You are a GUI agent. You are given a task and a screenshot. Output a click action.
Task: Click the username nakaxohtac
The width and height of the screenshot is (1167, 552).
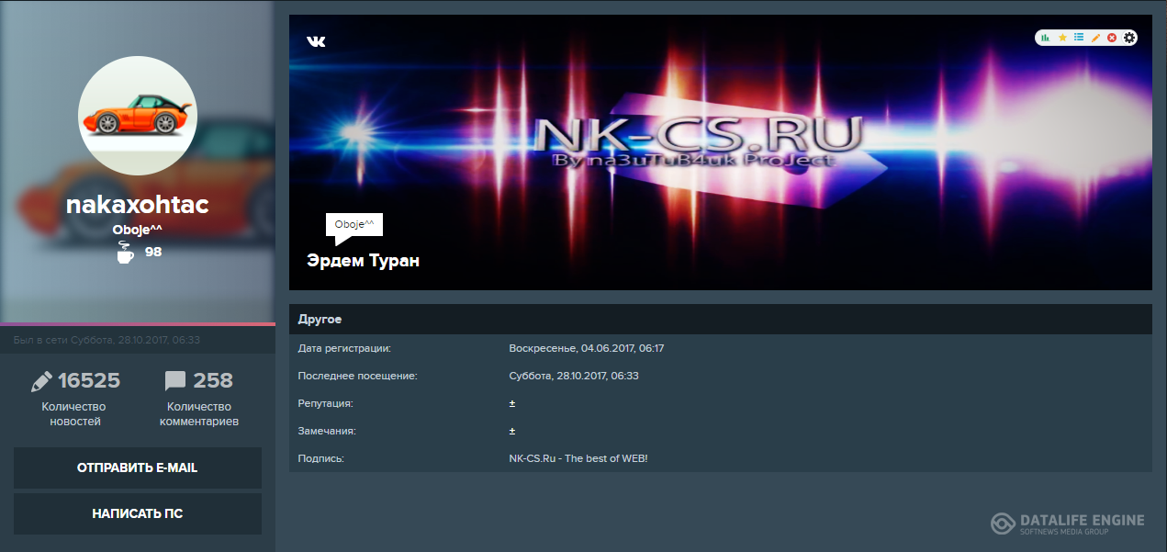[138, 204]
